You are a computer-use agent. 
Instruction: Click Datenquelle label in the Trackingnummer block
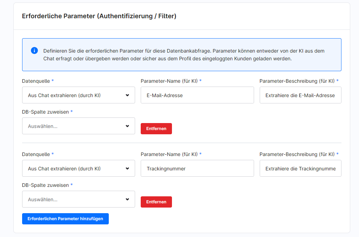pyautogui.click(x=36, y=154)
